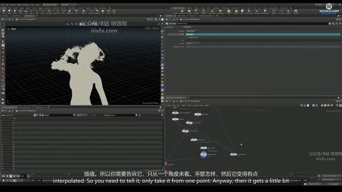The image size is (342, 192).
Task: Show node info in the parameter pane
Action: [x=337, y=23]
